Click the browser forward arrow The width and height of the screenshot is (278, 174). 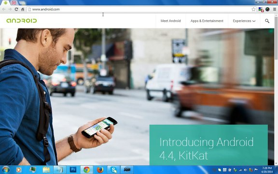10,9
